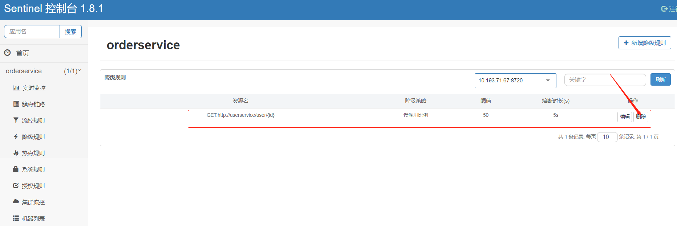Screen dimensions: 677x226
Task: Focus the 关键字 filter field
Action: tap(605, 80)
